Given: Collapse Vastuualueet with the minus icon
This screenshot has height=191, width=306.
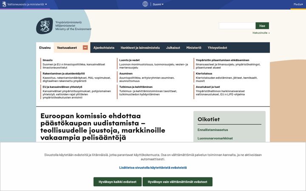Looking at the screenshot, I should coord(85,48).
